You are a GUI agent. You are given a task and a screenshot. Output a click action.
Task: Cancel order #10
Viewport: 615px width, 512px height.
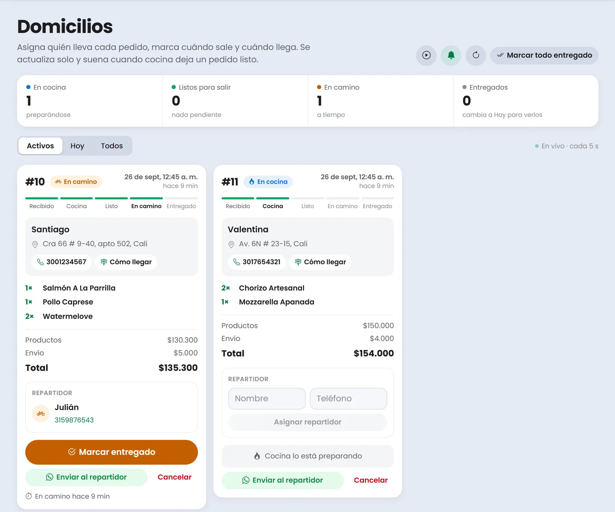pos(175,477)
